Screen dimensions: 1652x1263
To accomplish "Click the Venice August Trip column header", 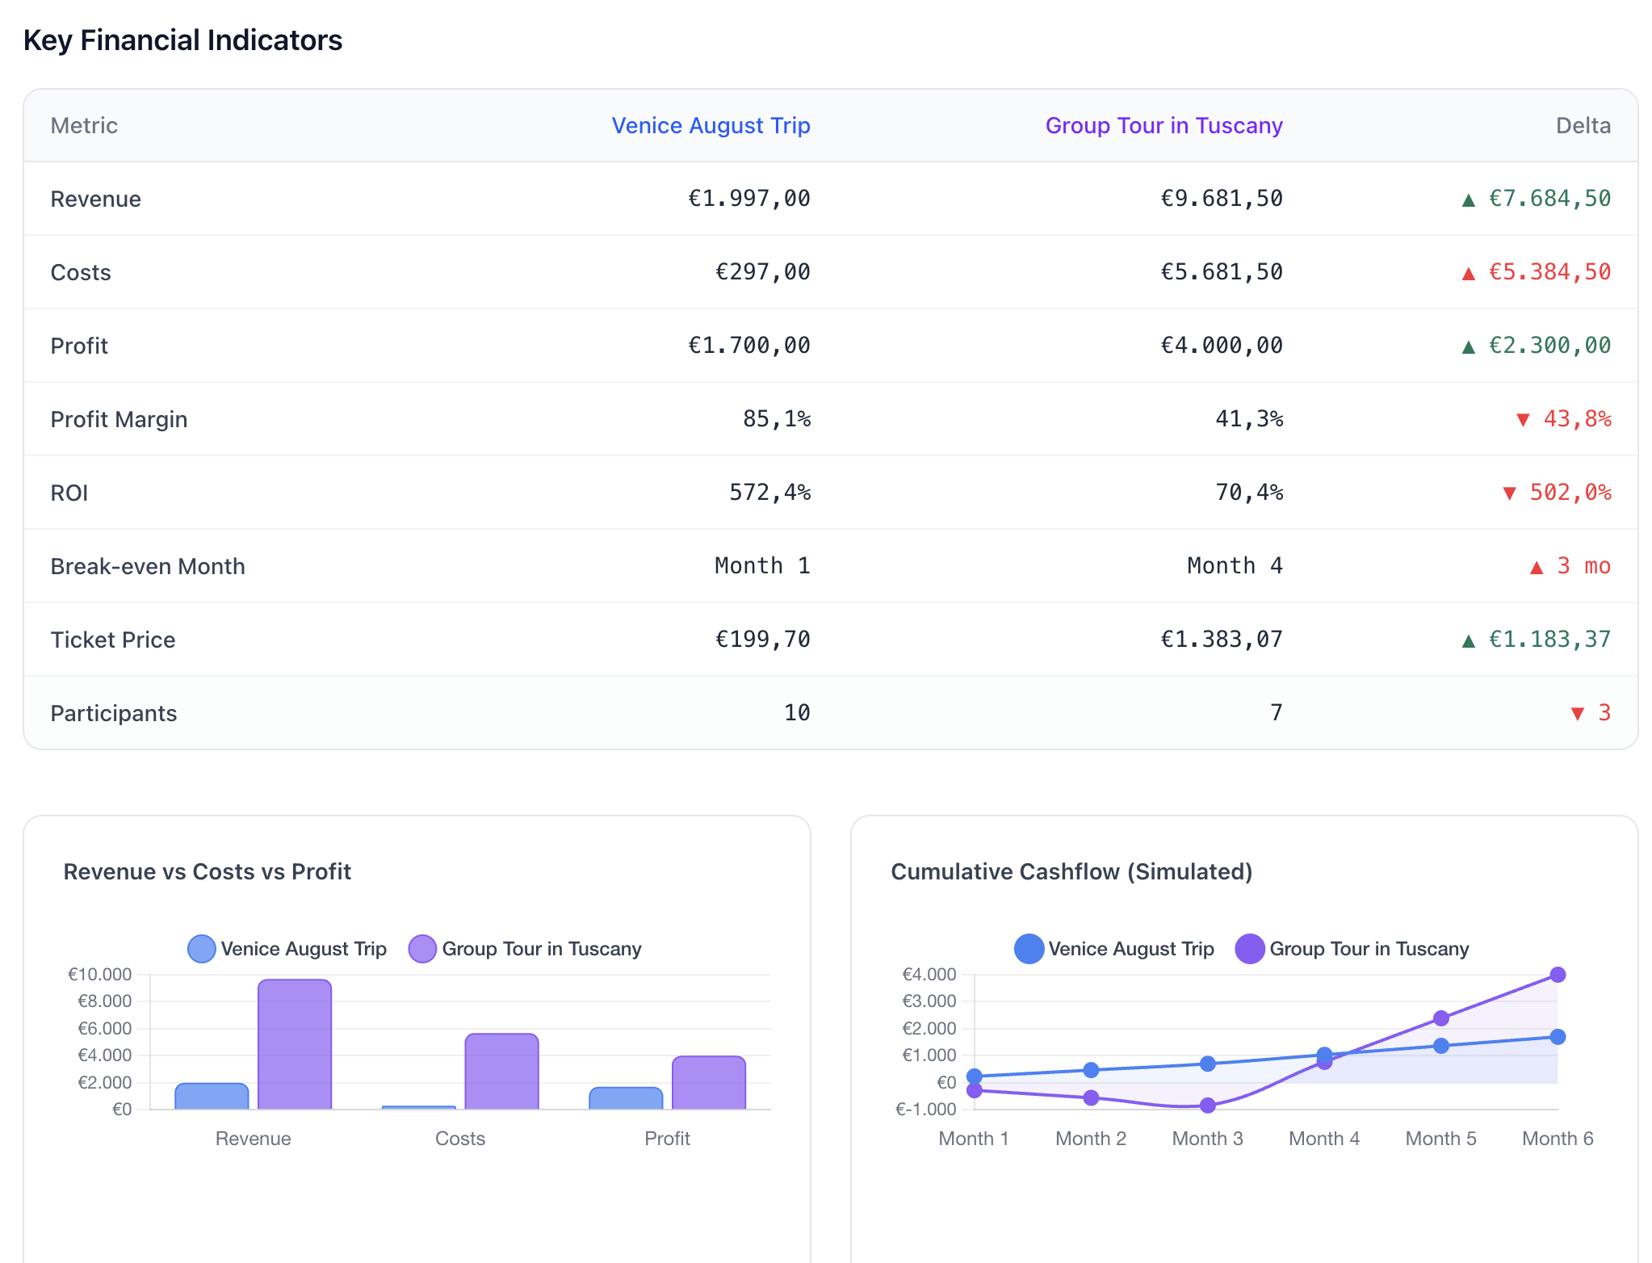I will (x=710, y=126).
